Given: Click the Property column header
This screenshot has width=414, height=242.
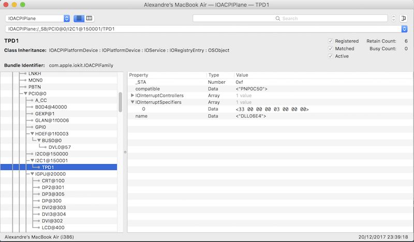Looking at the screenshot, I should [167, 75].
